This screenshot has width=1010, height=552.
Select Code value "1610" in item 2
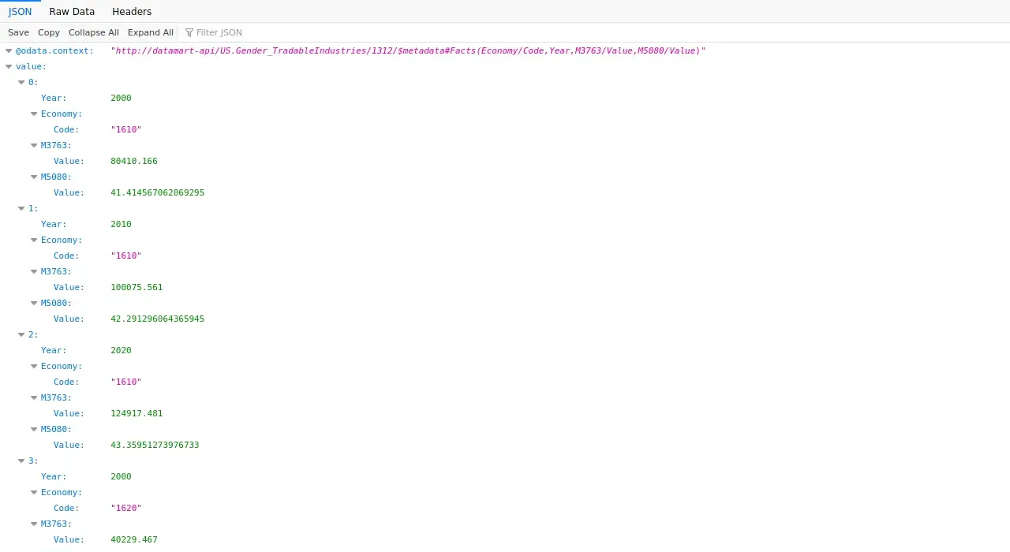click(x=126, y=382)
